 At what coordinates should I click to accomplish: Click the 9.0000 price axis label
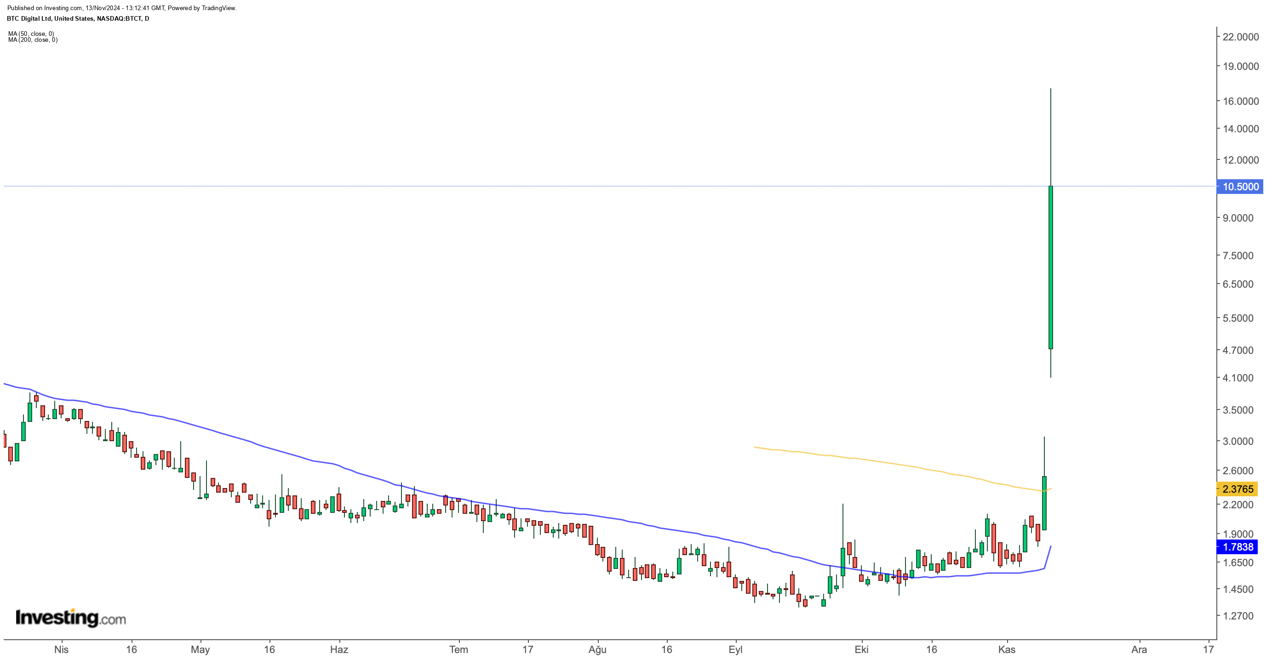[1238, 218]
